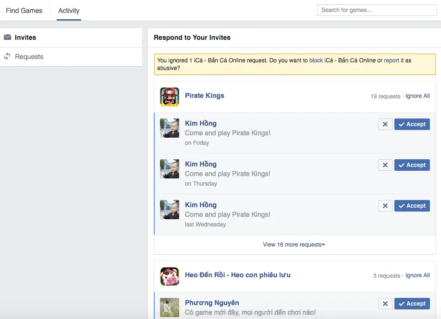Ignore All Heo Đến Rồi requests
Screen dimensions: 441x319
click(x=417, y=275)
